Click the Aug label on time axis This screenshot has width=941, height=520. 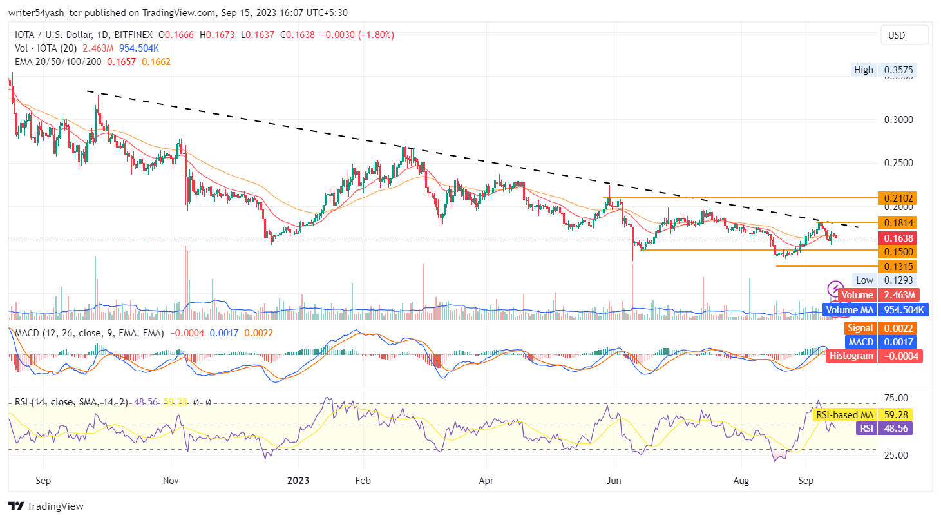[741, 481]
